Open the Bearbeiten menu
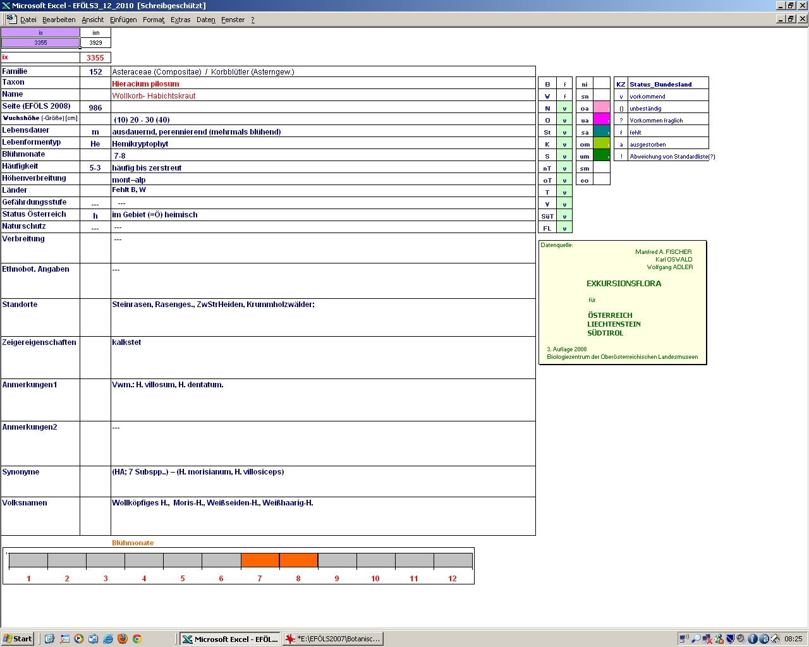 (59, 20)
